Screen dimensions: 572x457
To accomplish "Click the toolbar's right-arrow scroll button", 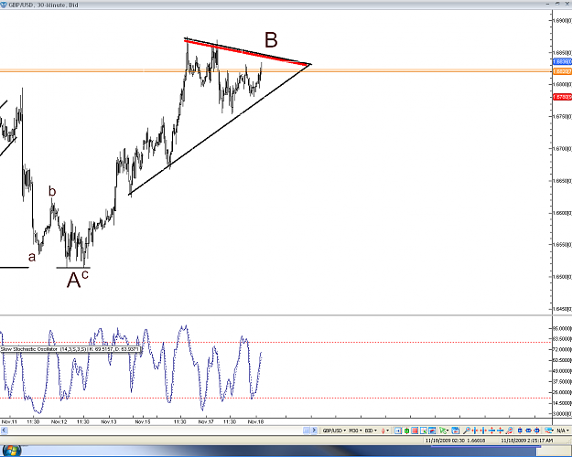I will pyautogui.click(x=314, y=430).
